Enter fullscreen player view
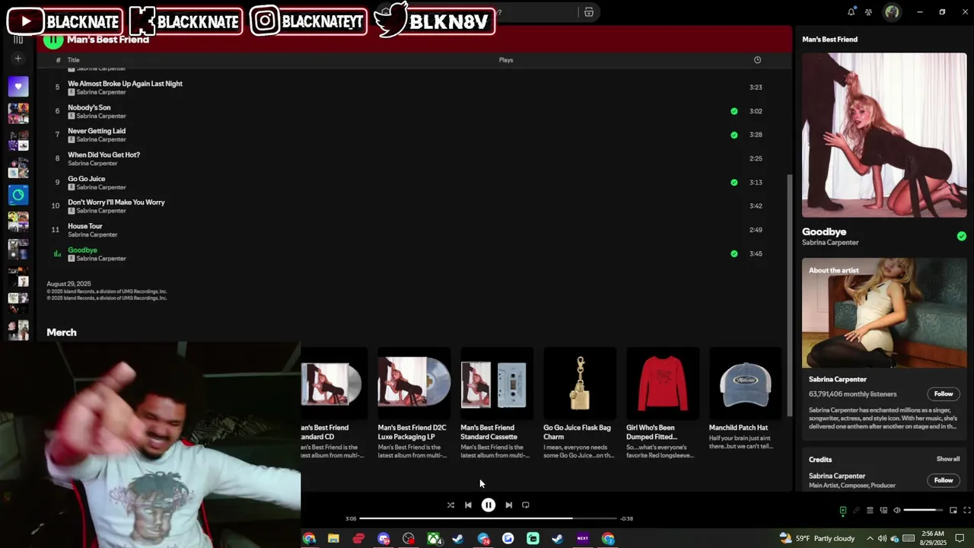The width and height of the screenshot is (974, 548). (x=966, y=510)
